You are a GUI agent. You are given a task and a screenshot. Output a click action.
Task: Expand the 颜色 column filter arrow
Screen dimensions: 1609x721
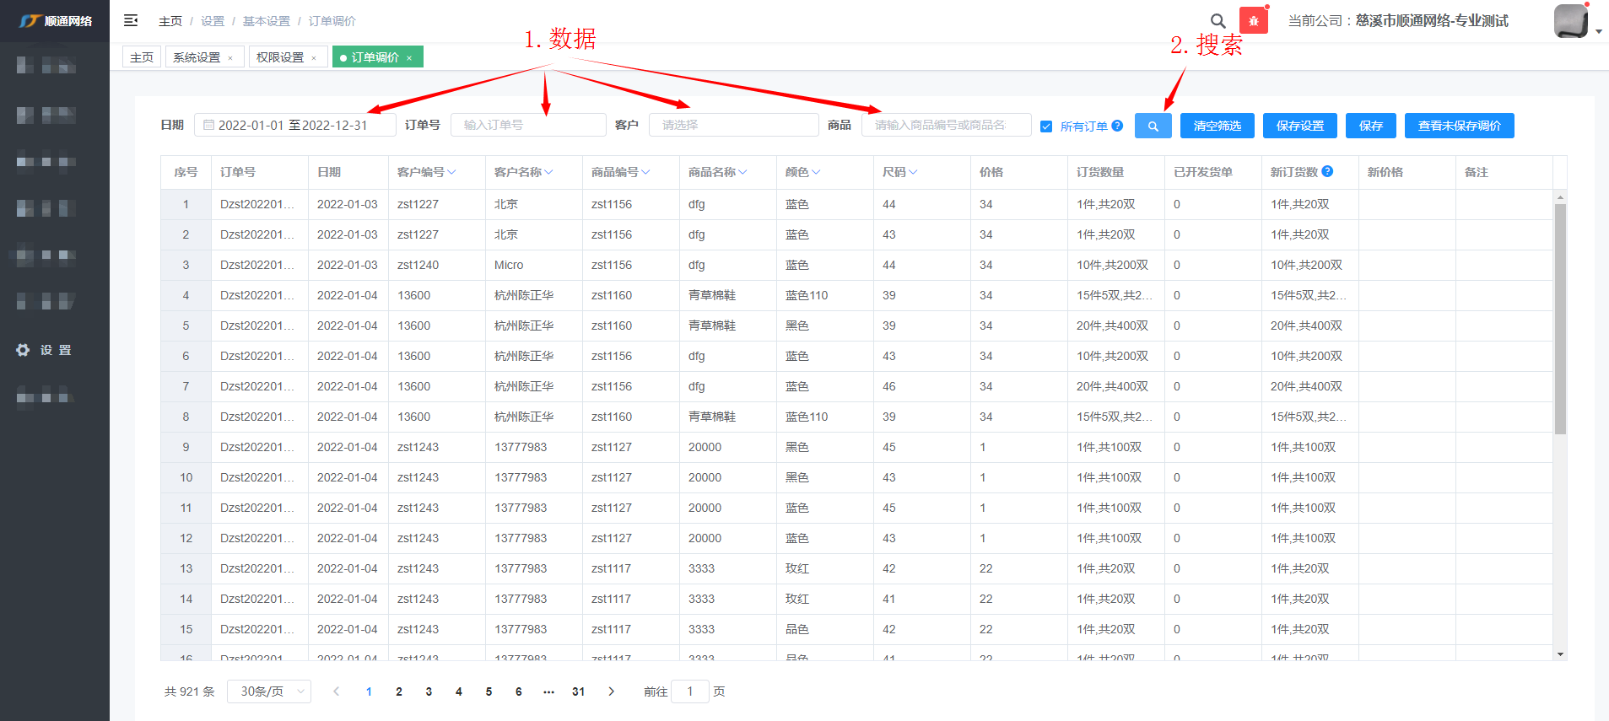pos(816,172)
